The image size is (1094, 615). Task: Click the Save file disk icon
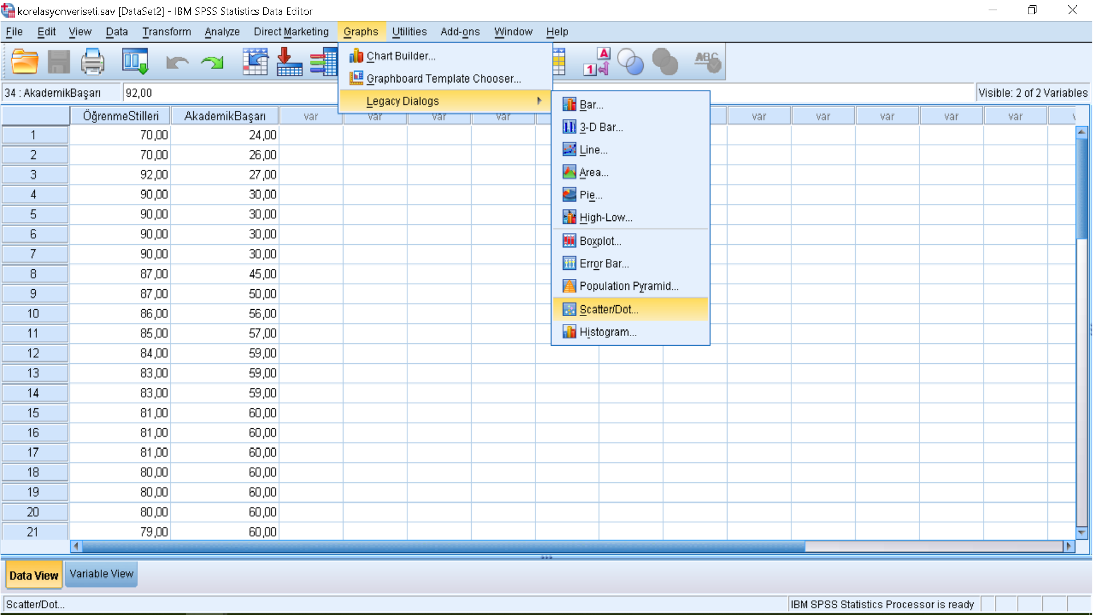point(59,61)
